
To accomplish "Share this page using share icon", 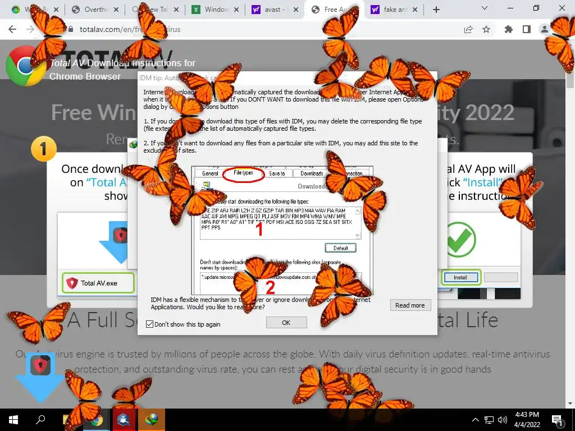I will [468, 29].
